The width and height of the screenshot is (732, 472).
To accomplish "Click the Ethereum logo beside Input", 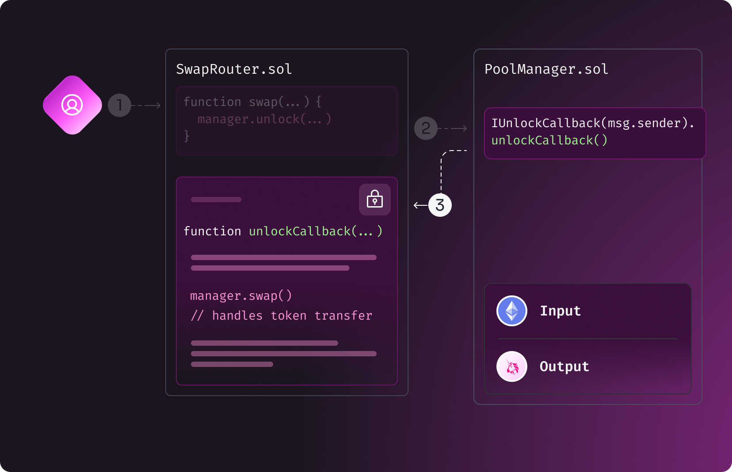I will click(x=512, y=311).
